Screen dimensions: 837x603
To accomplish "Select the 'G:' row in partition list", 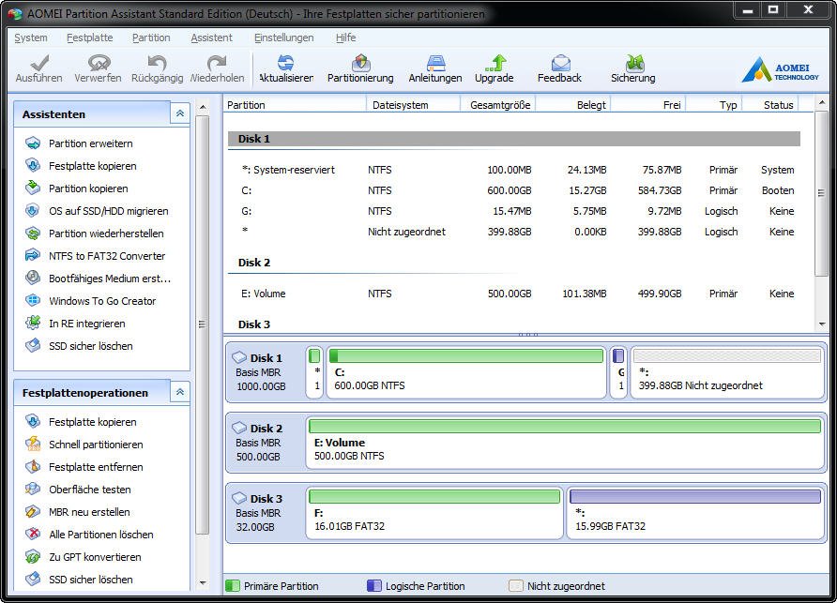I will point(514,211).
